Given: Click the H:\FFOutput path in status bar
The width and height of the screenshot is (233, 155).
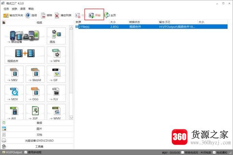Looking at the screenshot, I should [12, 152].
